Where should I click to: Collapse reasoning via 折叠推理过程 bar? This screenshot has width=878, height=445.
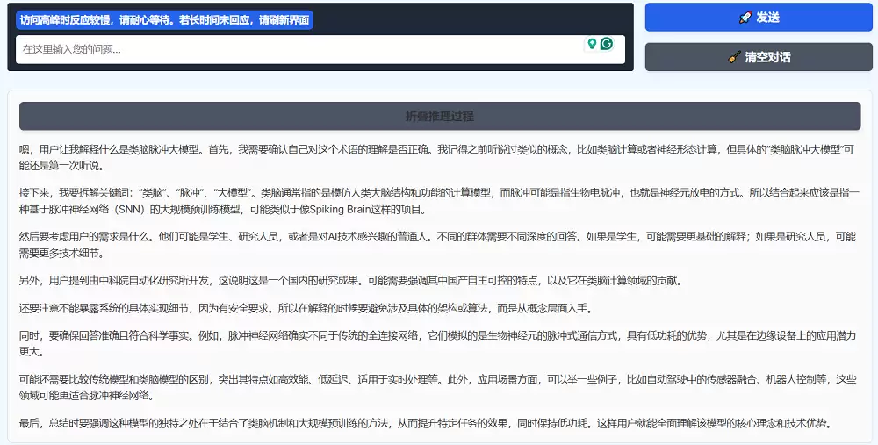point(440,116)
